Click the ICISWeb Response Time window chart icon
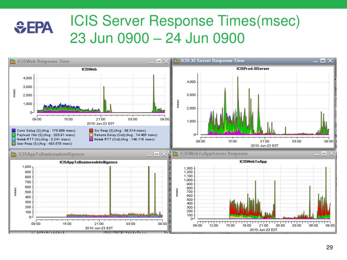Viewport: 347px width, 260px height. [13, 62]
